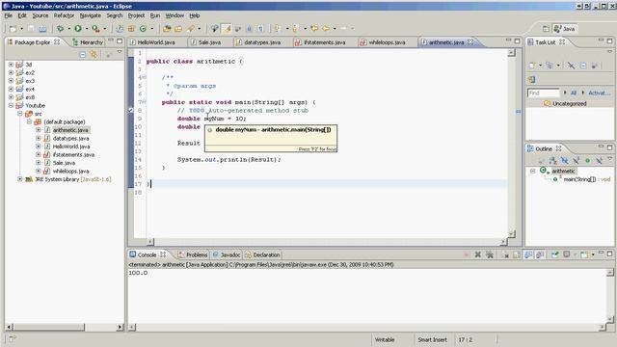Viewport: 617px width, 347px height.
Task: Open the Navigate menu
Action: coord(90,15)
